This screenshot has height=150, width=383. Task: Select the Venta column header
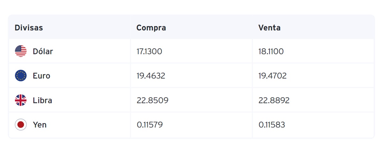269,28
